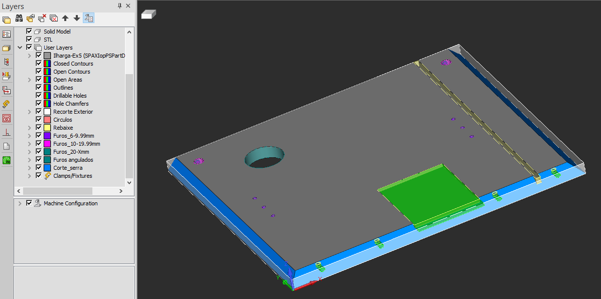Expand the Recorte Exterior layer
The height and width of the screenshot is (299, 601).
(x=30, y=112)
